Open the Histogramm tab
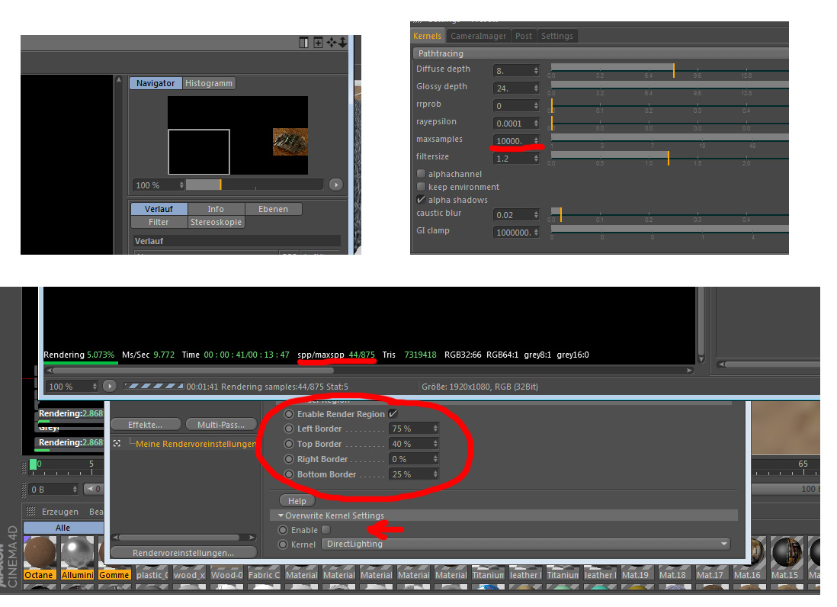Viewport: 837px width, 607px height. coord(209,83)
